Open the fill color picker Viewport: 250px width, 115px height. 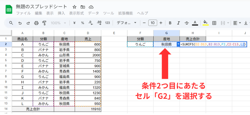206,23
